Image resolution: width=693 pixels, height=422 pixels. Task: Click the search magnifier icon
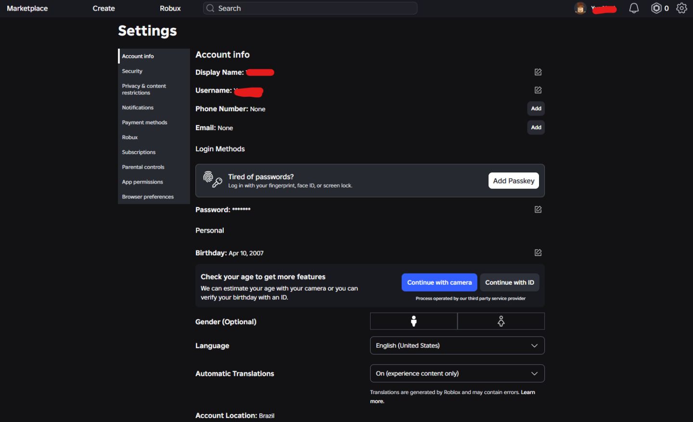pyautogui.click(x=210, y=8)
